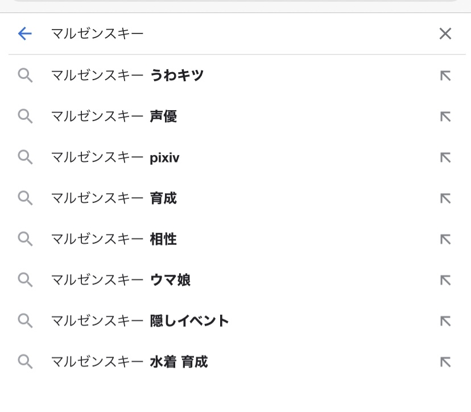The image size is (471, 412).
Task: Fill in 声優 suggestion via arrow icon
Action: tap(445, 116)
